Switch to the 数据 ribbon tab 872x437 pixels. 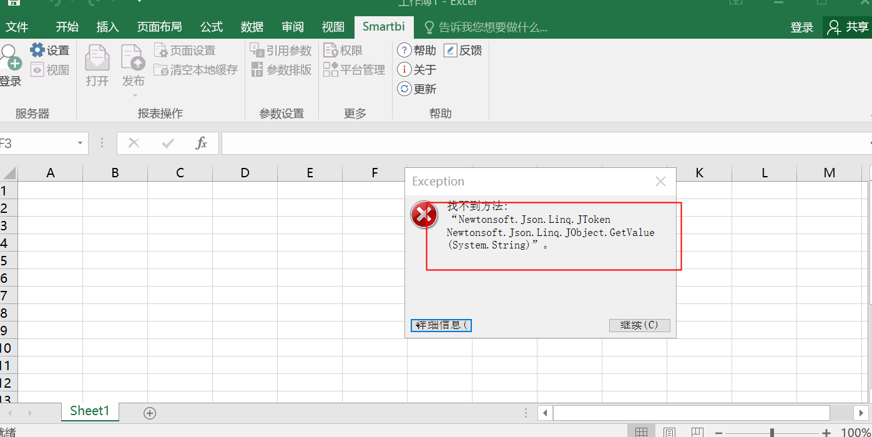[252, 27]
